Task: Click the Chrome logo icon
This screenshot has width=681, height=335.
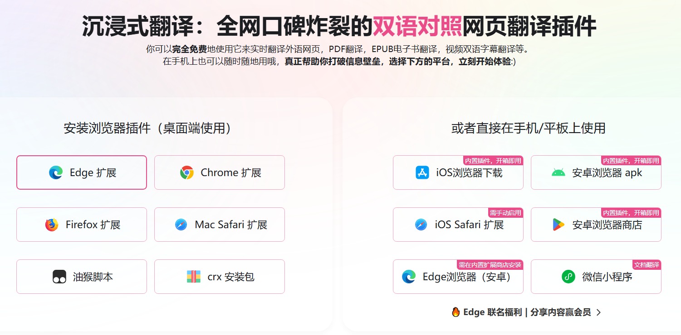Action: [x=186, y=172]
